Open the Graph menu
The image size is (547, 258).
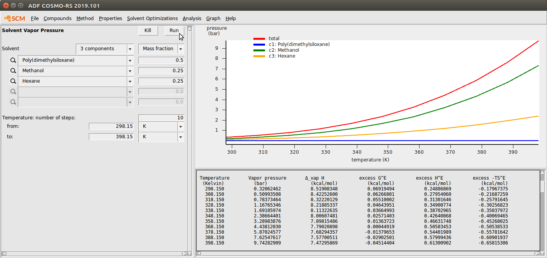coord(213,19)
